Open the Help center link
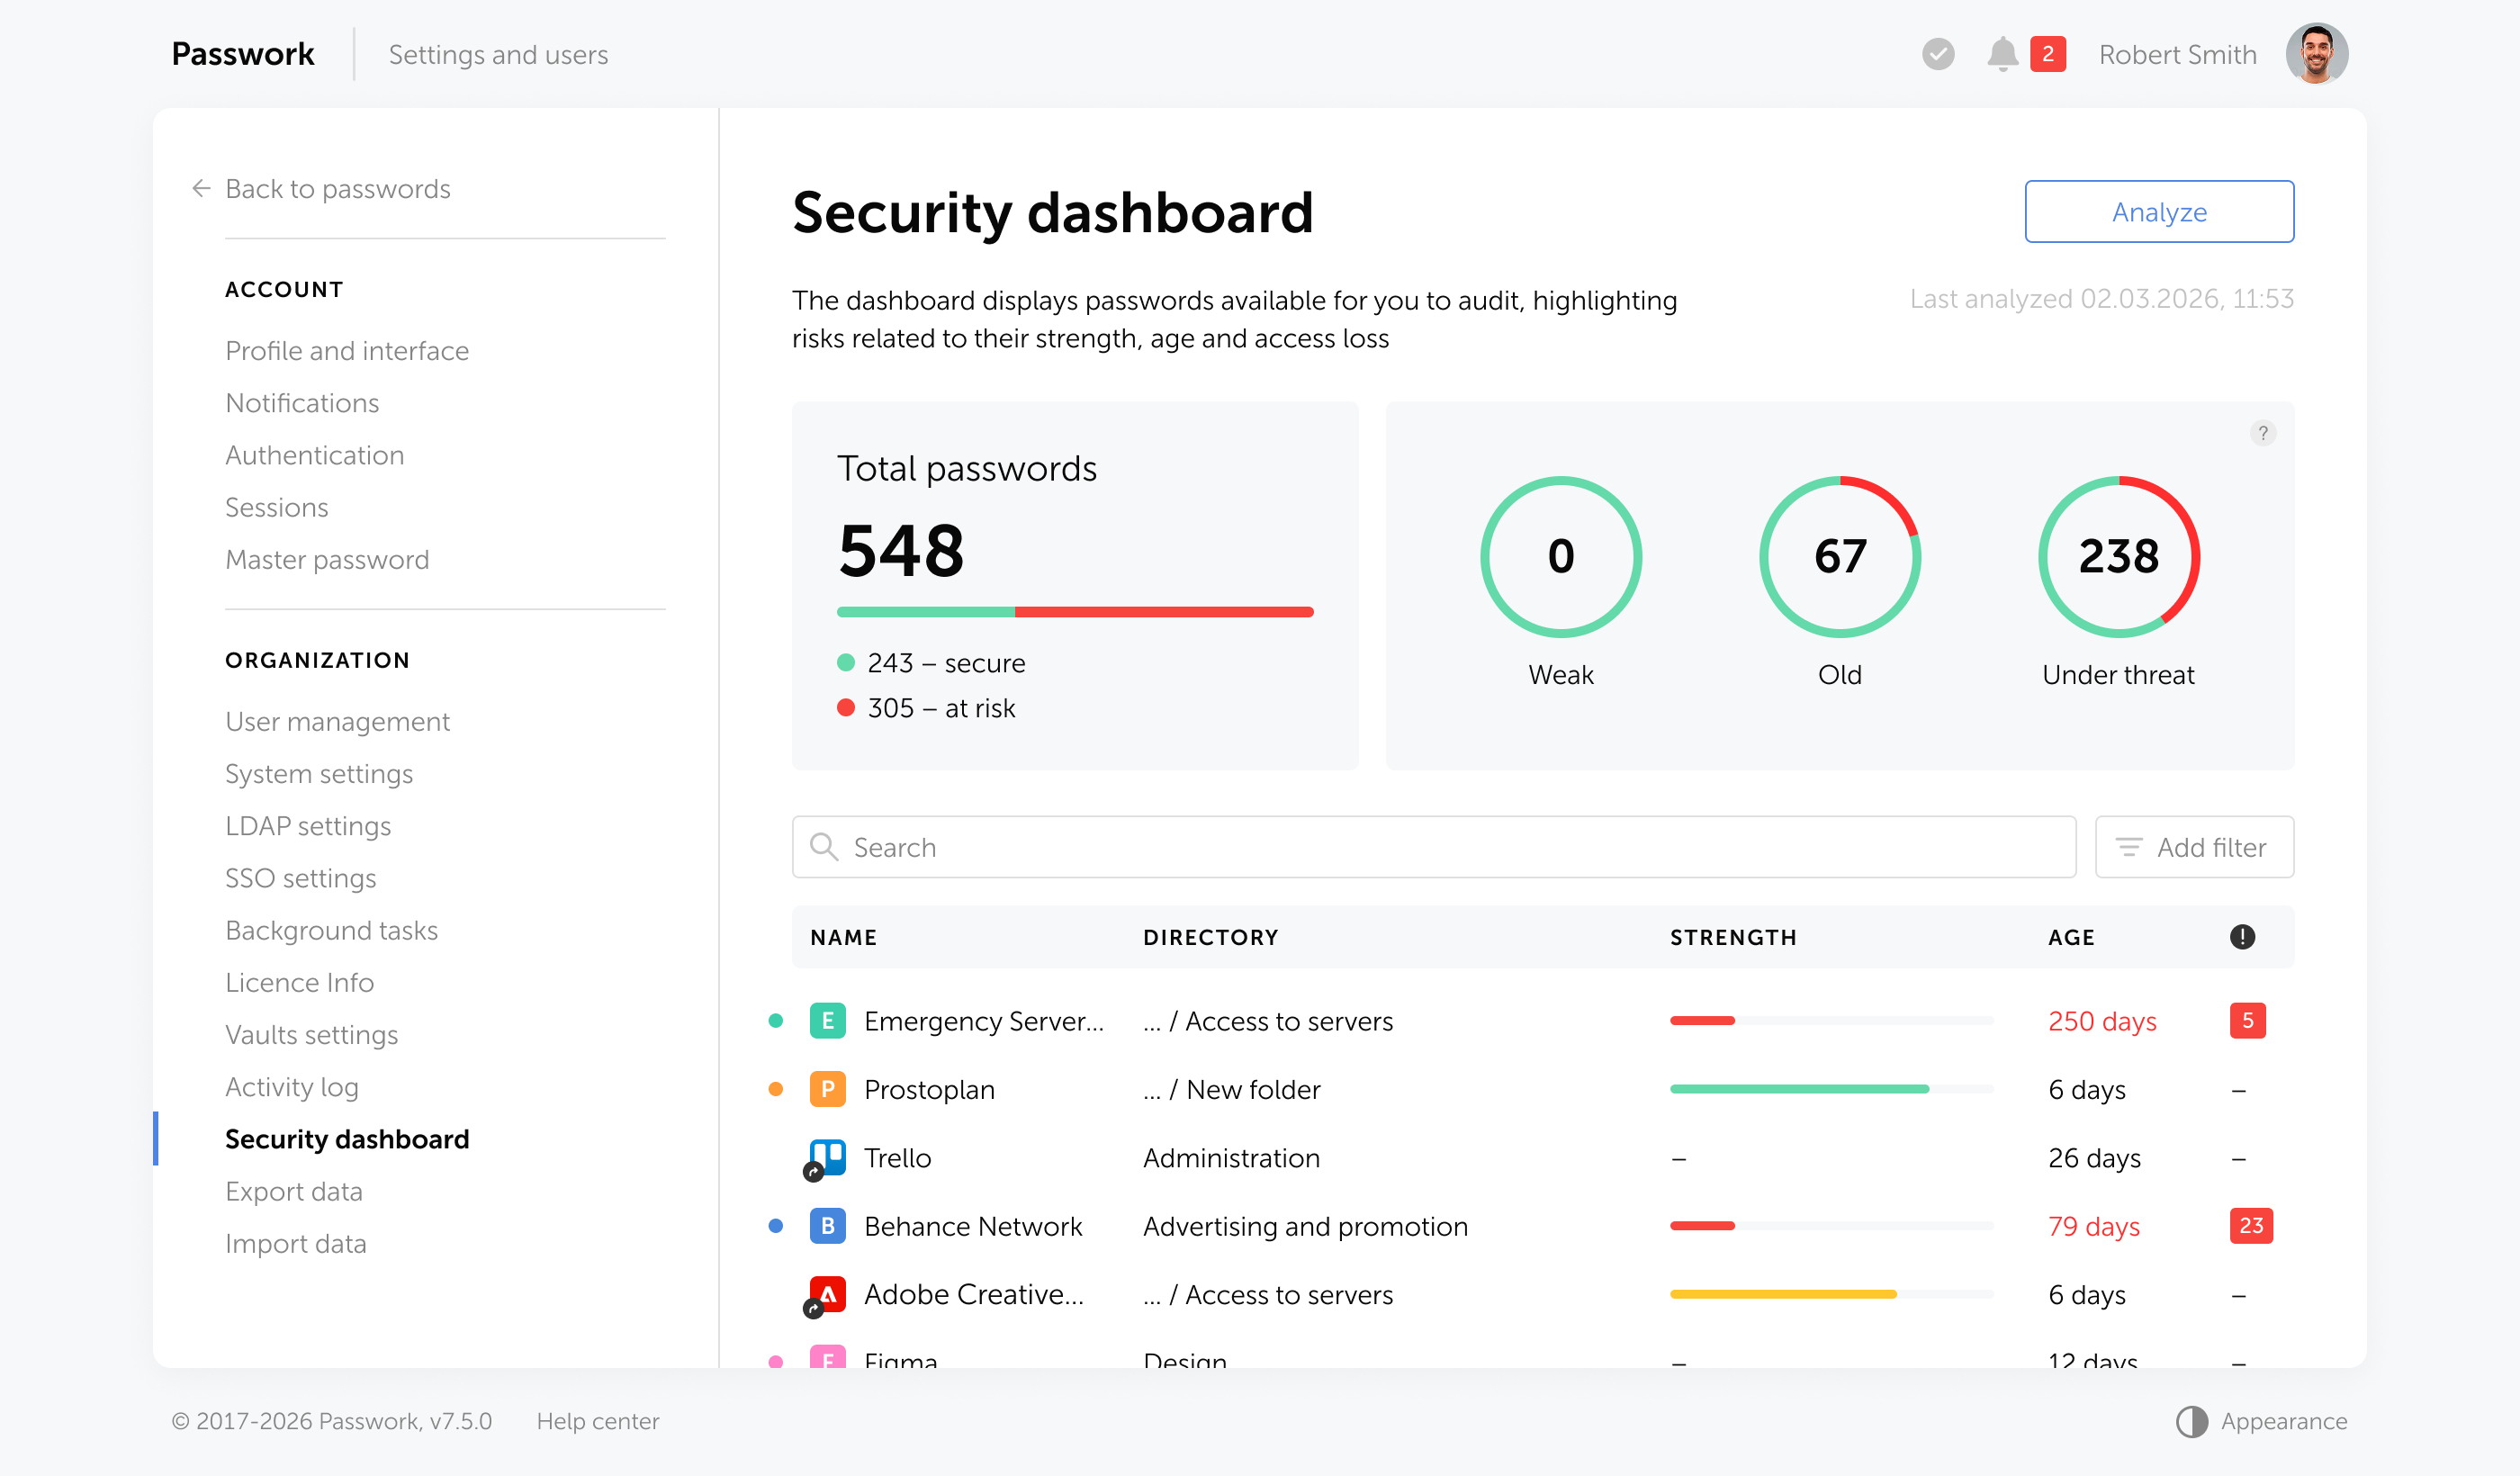The height and width of the screenshot is (1476, 2520). tap(597, 1420)
